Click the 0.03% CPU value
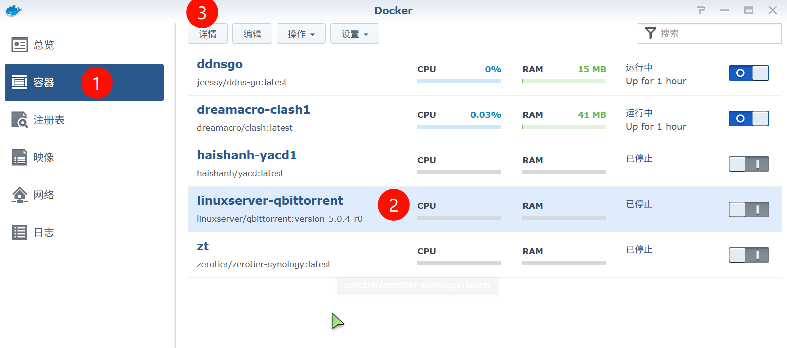The image size is (787, 348). click(486, 115)
